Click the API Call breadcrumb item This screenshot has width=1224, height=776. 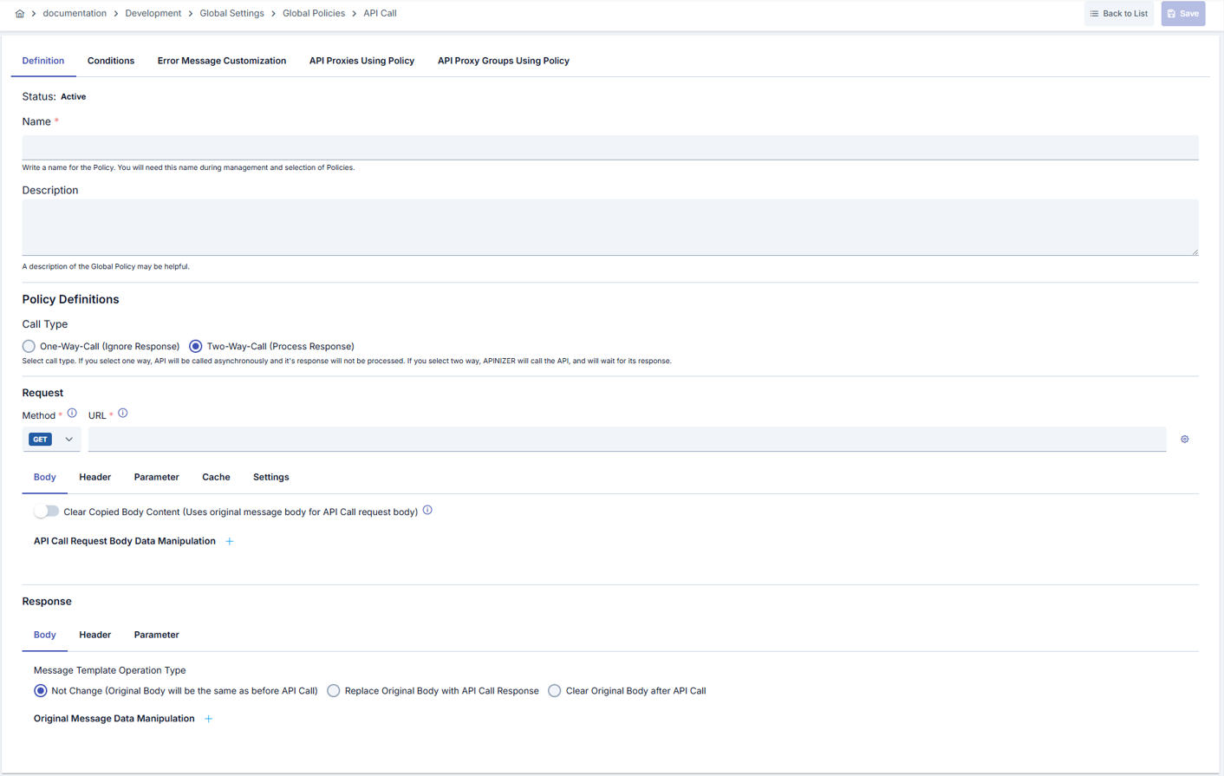(380, 14)
